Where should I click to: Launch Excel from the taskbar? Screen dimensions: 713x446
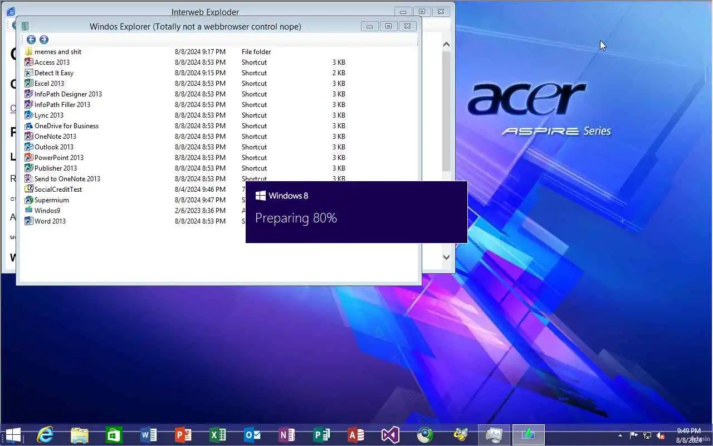[218, 435]
